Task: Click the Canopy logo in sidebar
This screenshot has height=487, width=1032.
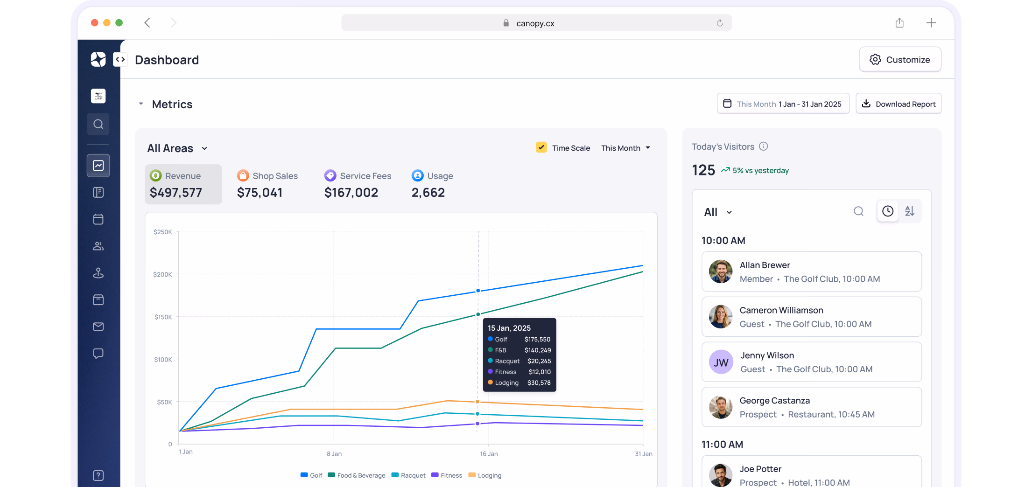Action: [x=98, y=59]
